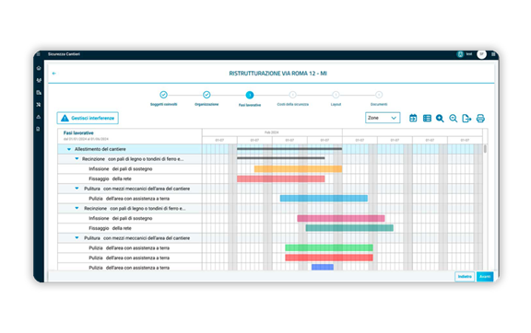531x333 pixels.
Task: Click the calendar icon in the Gantt toolbar
Action: (413, 118)
